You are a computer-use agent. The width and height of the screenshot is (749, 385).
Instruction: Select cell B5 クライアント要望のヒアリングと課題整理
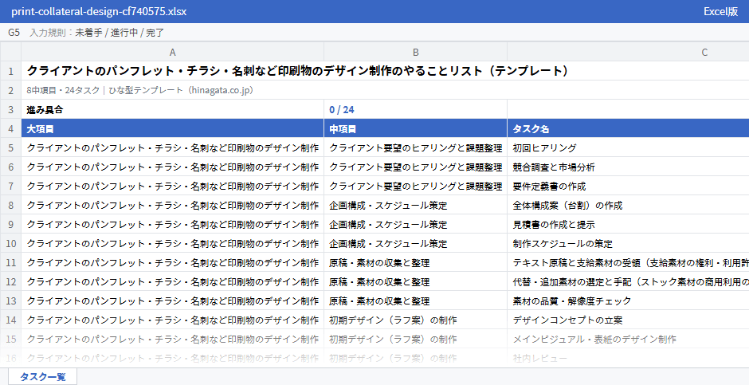click(416, 147)
